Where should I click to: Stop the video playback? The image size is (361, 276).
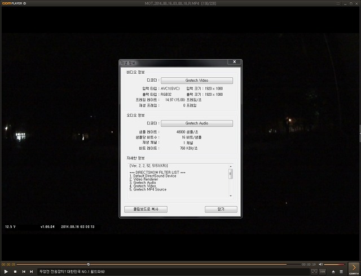(15, 271)
